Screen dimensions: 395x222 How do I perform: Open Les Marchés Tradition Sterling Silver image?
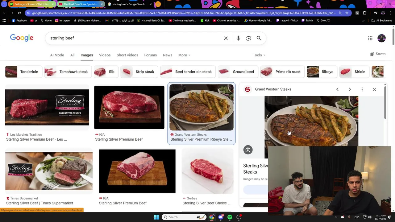coord(47,107)
